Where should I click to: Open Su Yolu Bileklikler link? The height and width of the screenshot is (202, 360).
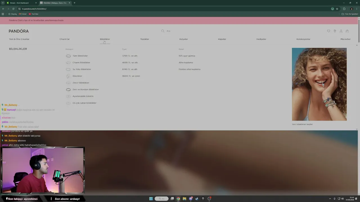pos(82,69)
